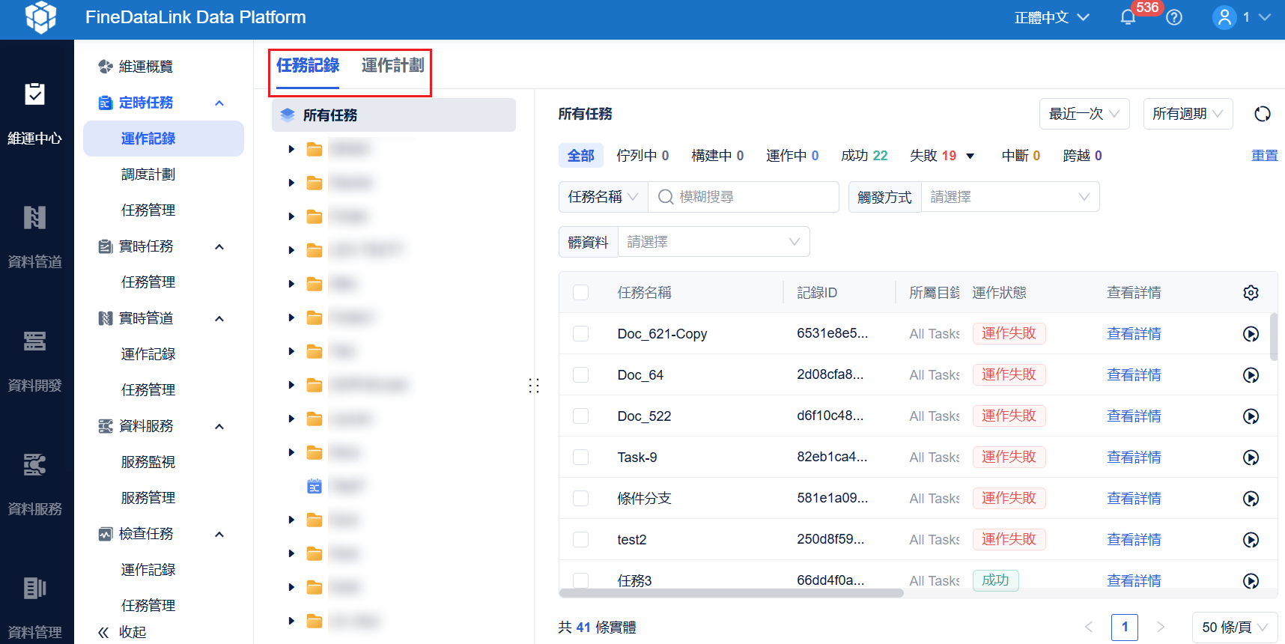Open 維運中心 in the left rail
The image size is (1285, 644).
coord(35,114)
